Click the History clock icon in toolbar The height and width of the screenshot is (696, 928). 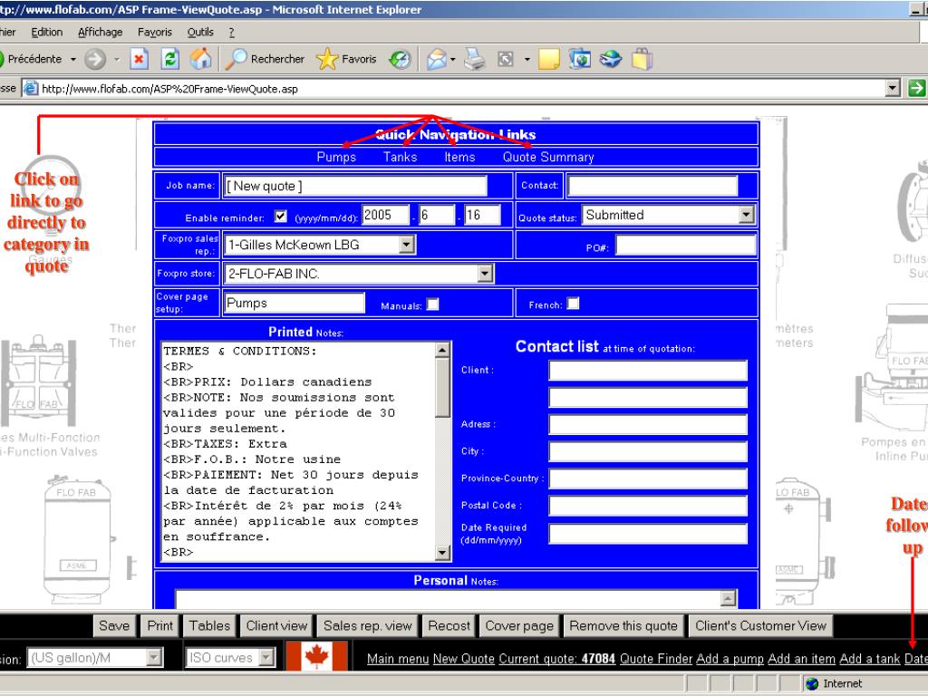point(400,59)
